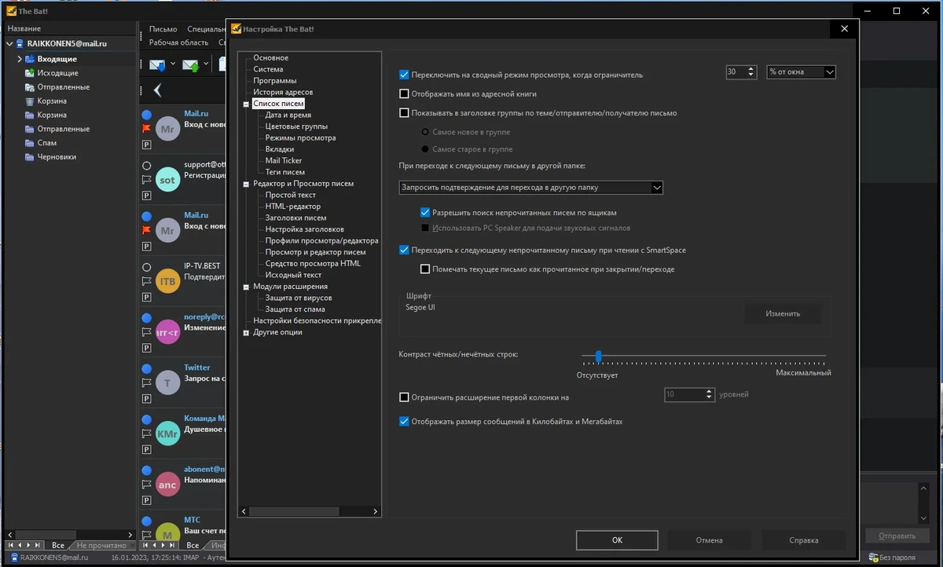Open the Mail Ticker settings page
Image resolution: width=943 pixels, height=567 pixels.
pos(284,161)
